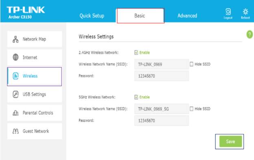The image size is (254, 160).
Task: Open USB Settings menu item
Action: [35, 94]
